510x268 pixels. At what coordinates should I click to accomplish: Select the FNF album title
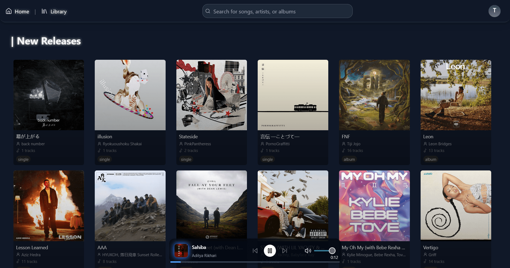coord(346,137)
